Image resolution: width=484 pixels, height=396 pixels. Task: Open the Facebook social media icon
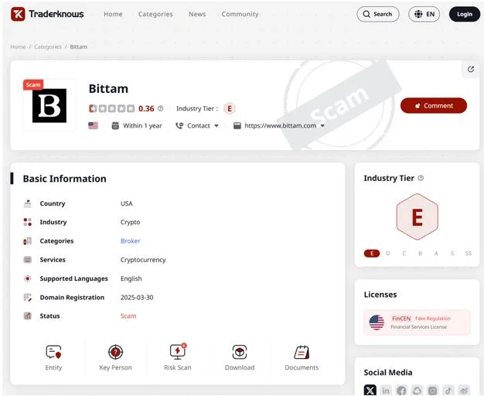pos(401,391)
